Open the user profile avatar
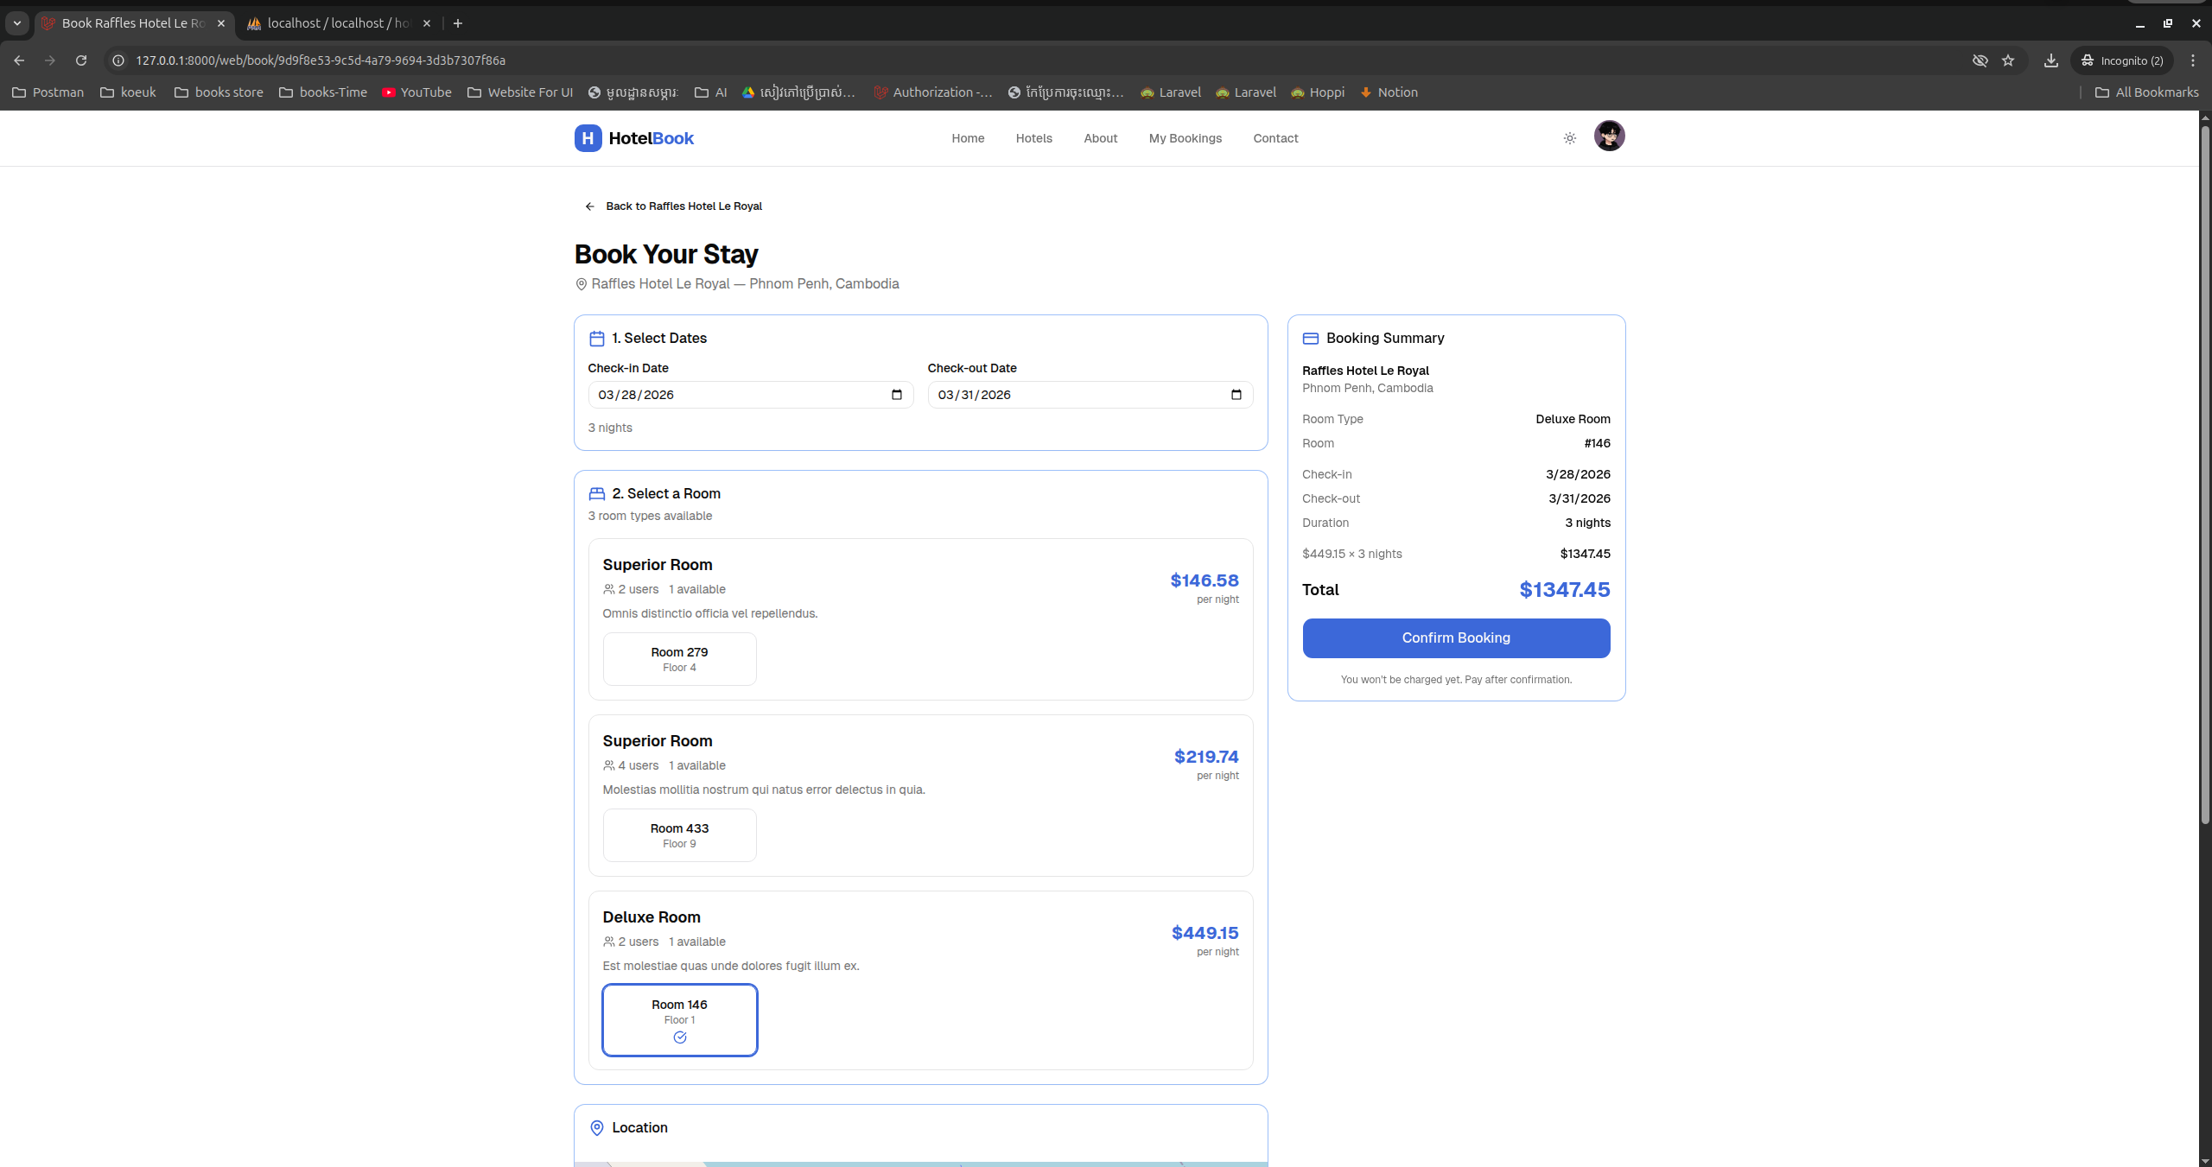The height and width of the screenshot is (1167, 2212). click(1609, 136)
